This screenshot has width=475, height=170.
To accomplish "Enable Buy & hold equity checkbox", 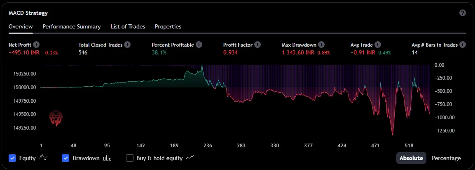I will (130, 158).
